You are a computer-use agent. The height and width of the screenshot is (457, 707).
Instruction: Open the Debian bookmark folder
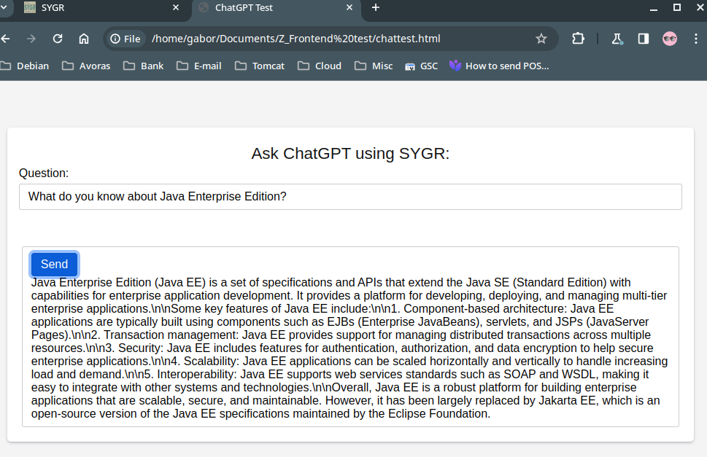tap(25, 66)
